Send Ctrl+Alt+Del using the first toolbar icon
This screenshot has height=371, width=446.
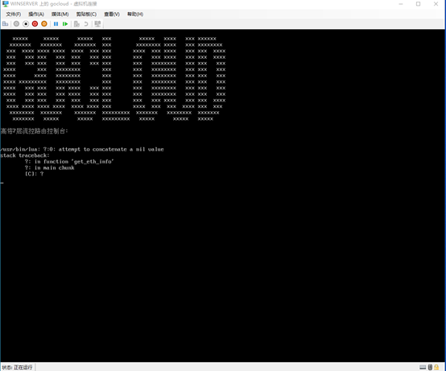(5, 24)
